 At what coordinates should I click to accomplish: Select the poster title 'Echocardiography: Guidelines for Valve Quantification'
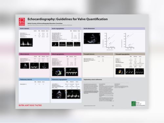tap(68, 19)
